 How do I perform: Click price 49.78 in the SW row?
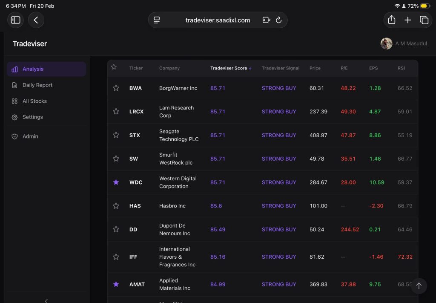pyautogui.click(x=317, y=159)
